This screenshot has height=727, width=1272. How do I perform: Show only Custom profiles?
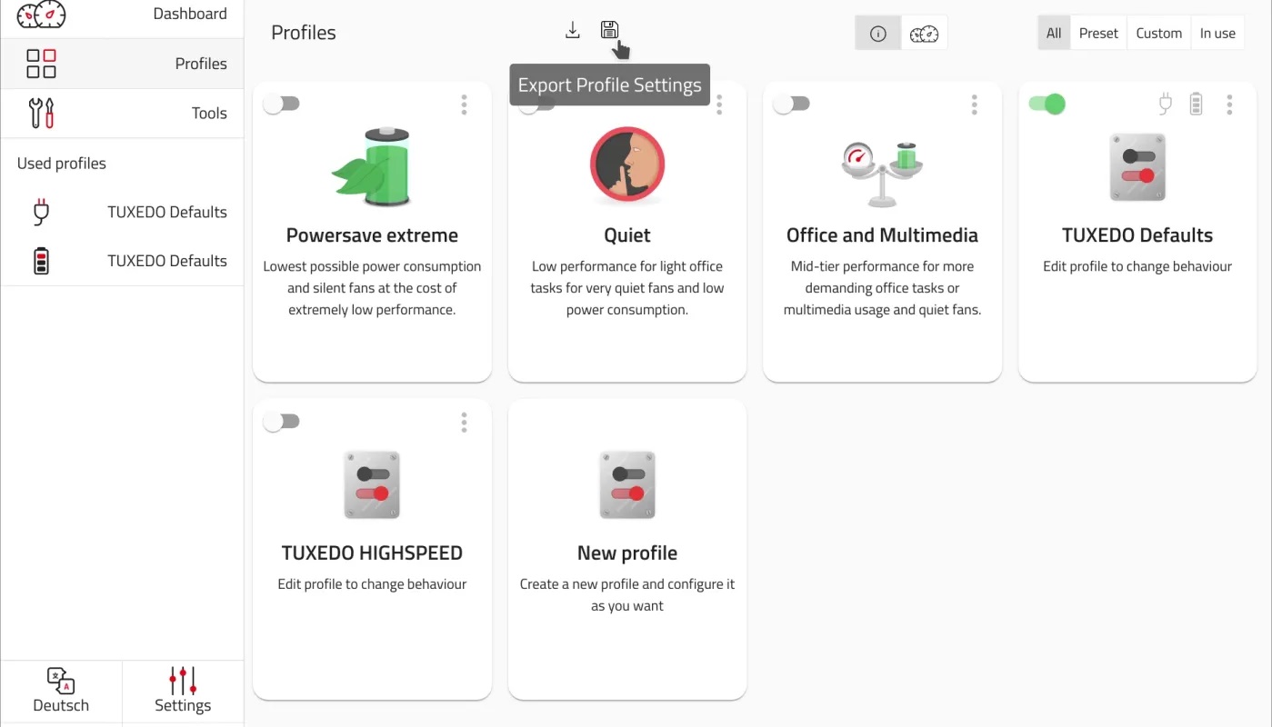[1158, 34]
